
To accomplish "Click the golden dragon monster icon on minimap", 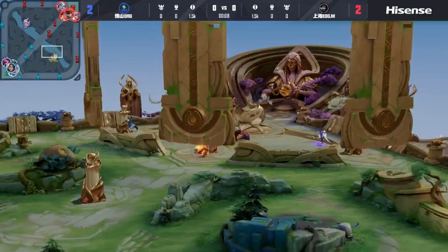I will [54, 58].
